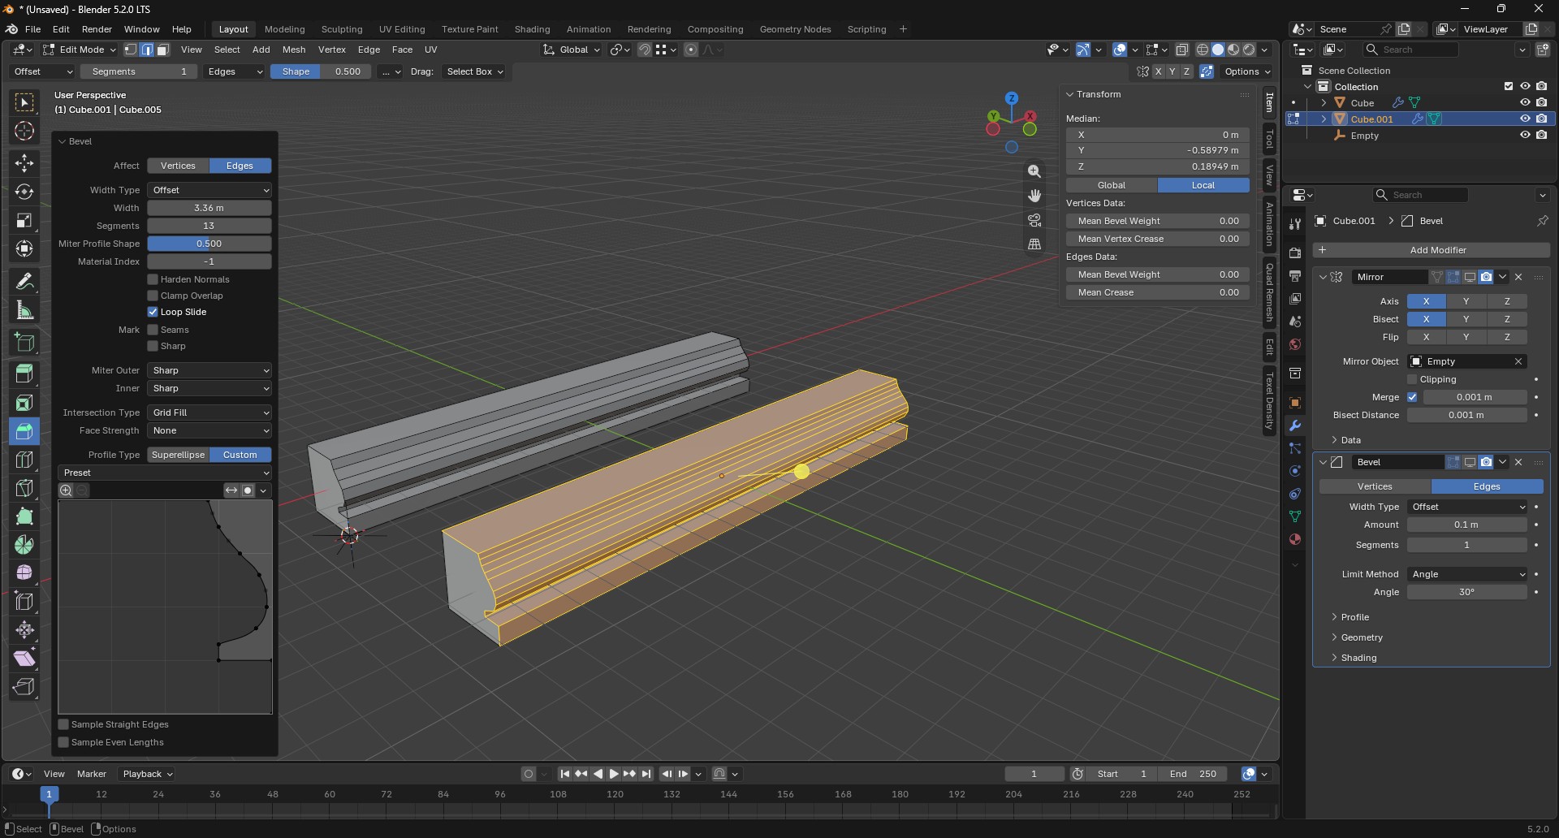Select the Smooth tool
The height and width of the screenshot is (838, 1559).
[x=24, y=573]
